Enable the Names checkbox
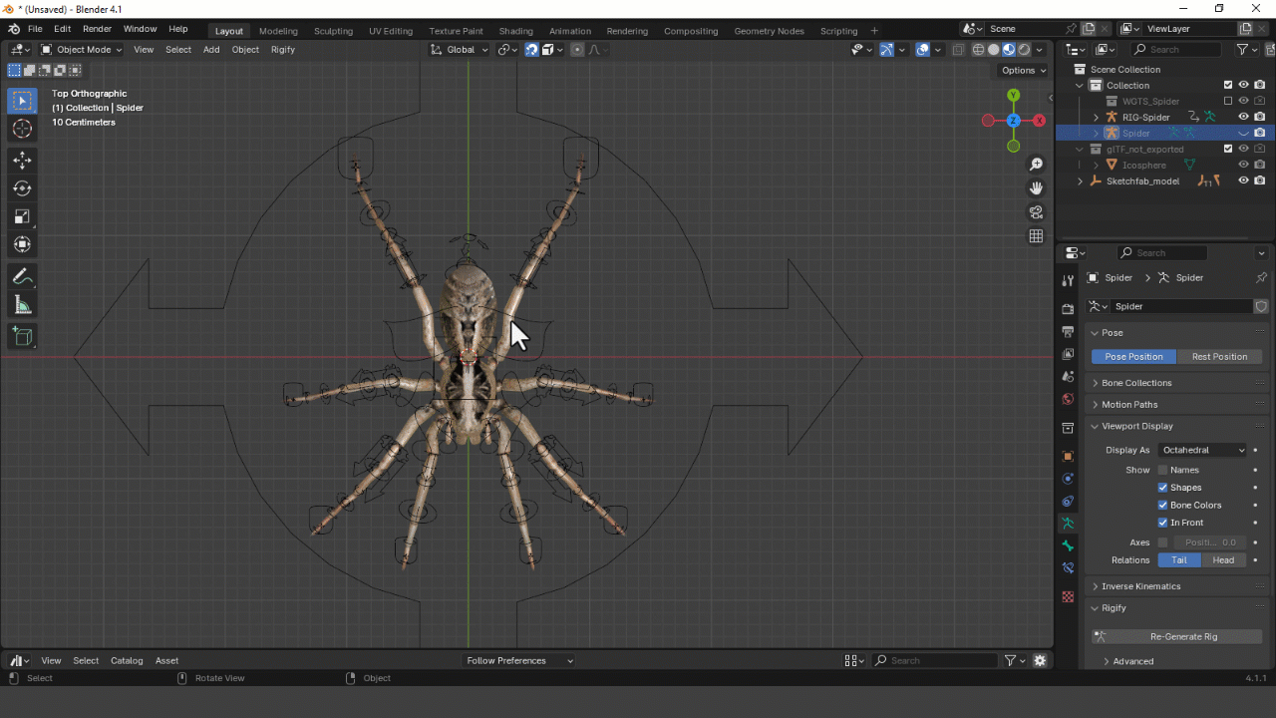Viewport: 1276px width, 718px height. point(1162,470)
